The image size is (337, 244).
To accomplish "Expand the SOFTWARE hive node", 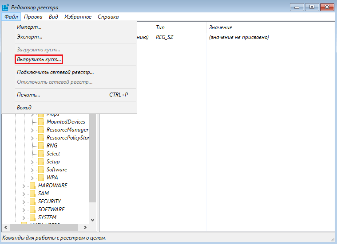I will tap(24, 210).
